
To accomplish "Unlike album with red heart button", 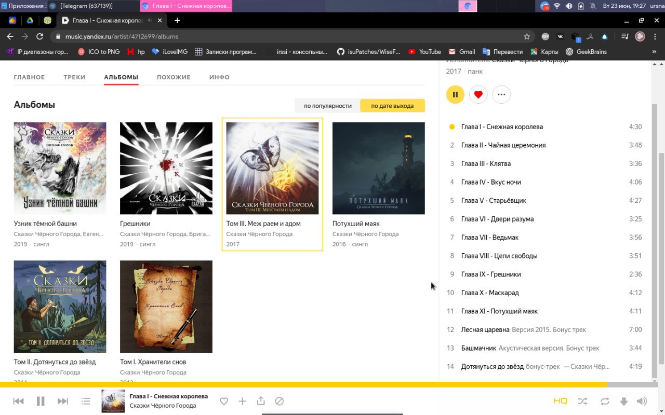I will click(x=478, y=94).
